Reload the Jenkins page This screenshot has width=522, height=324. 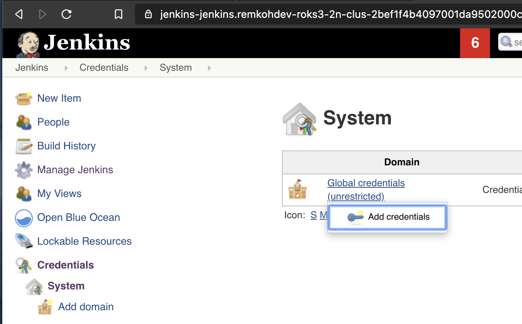[x=66, y=14]
